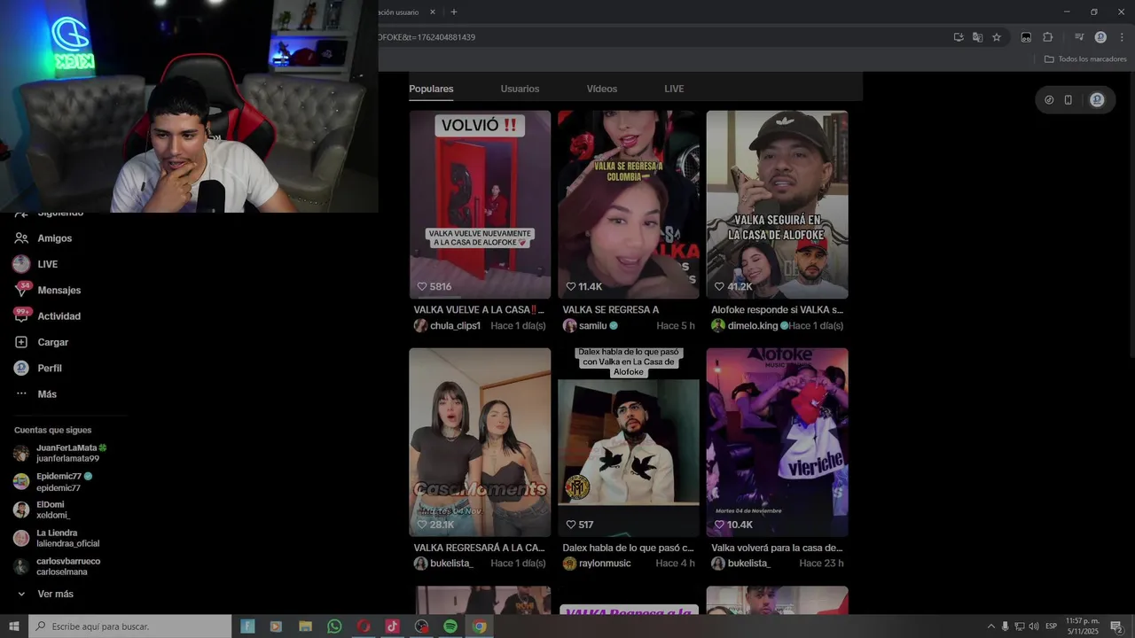Switch to the Usuarios tab
The image size is (1135, 638).
click(x=520, y=89)
